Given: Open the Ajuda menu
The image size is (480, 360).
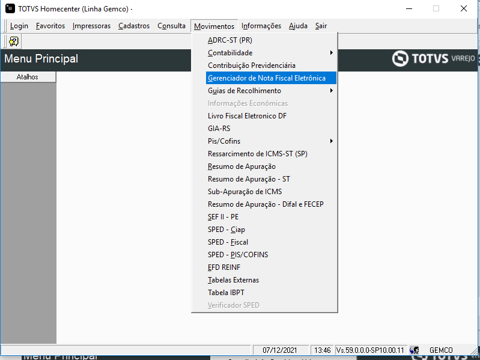Looking at the screenshot, I should [298, 26].
